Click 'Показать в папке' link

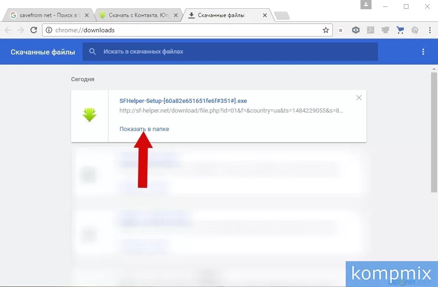point(144,129)
